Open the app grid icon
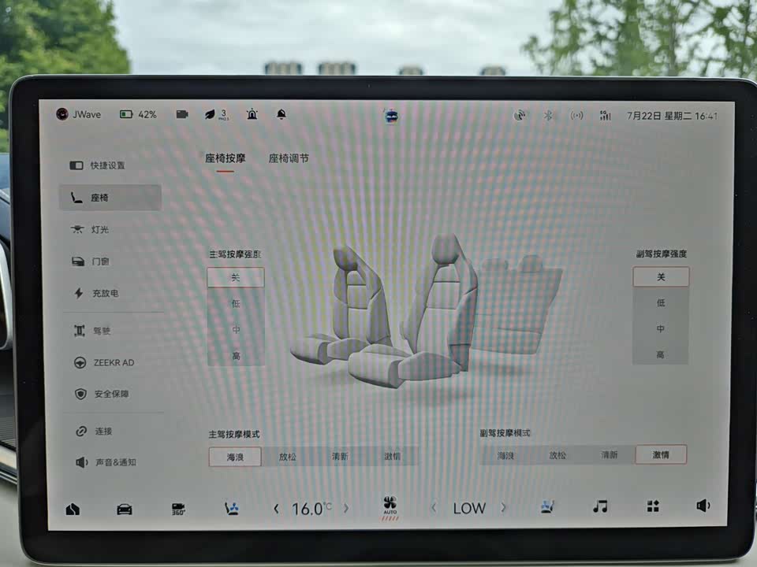This screenshot has height=567, width=757. tap(653, 506)
